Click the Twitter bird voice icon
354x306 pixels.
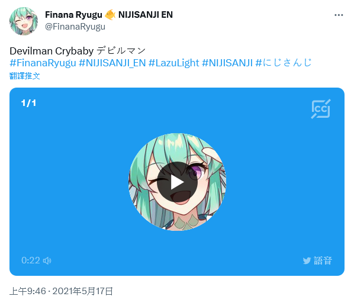tap(307, 260)
